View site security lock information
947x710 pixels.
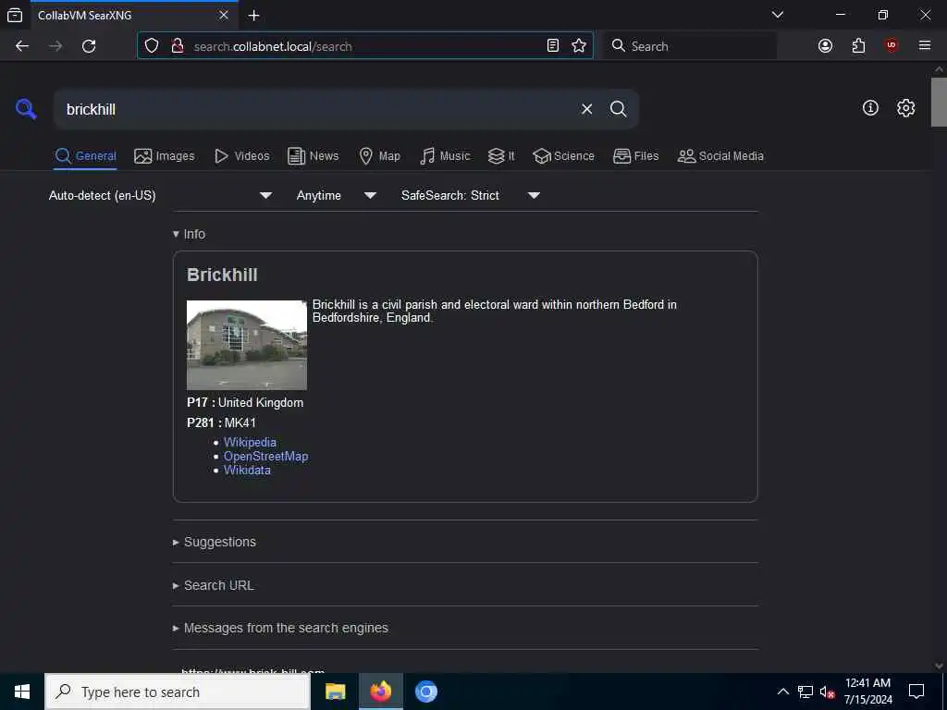[178, 46]
